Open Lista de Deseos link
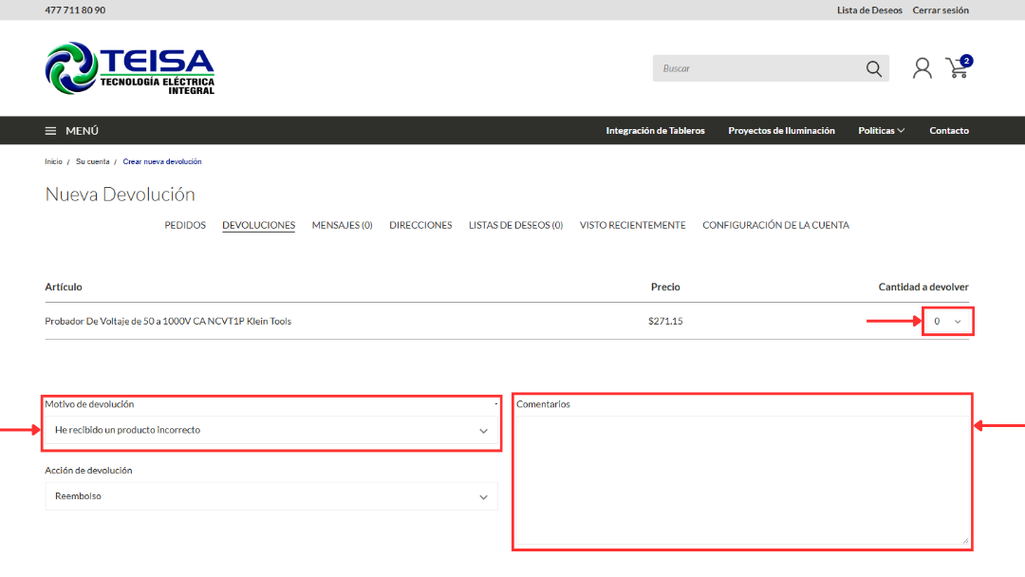Screen dimensions: 1025x577 [870, 10]
